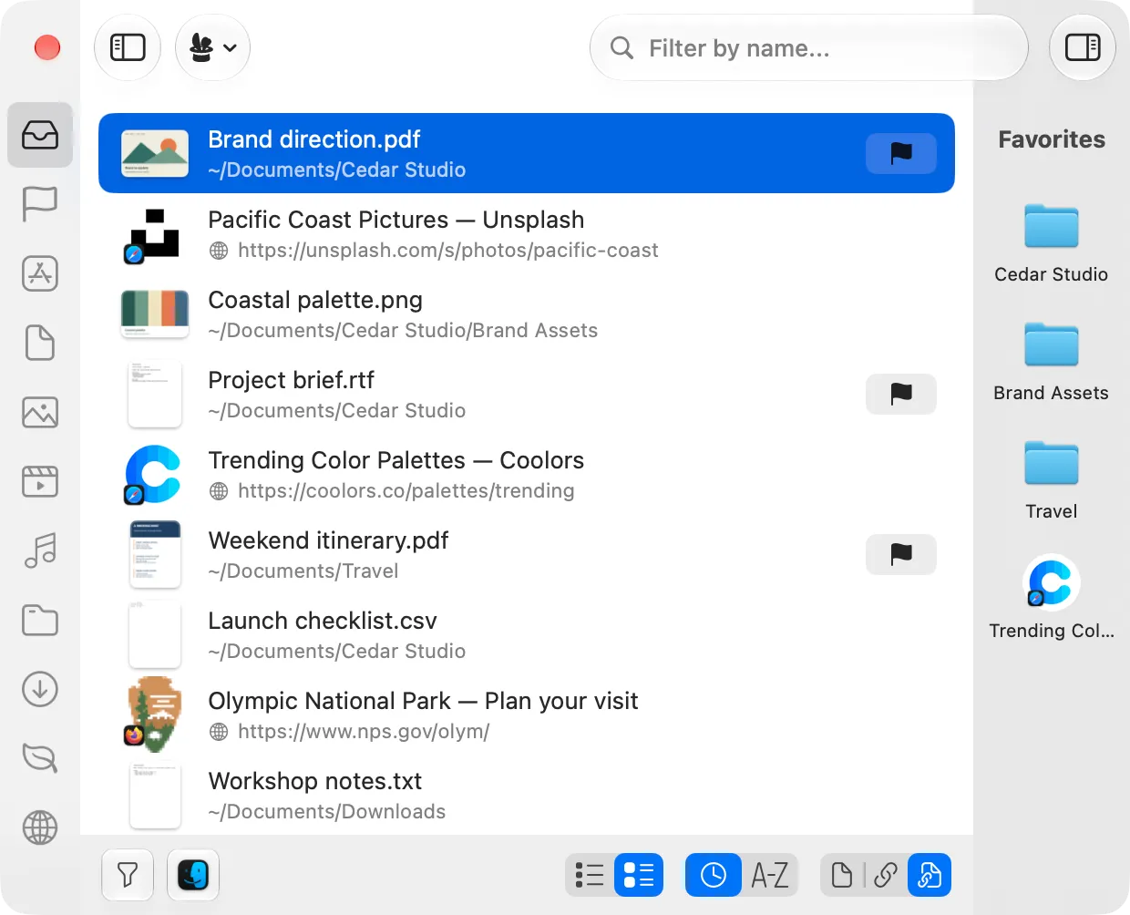1130x915 pixels.
Task: Select the inbox tray sidebar icon
Action: (40, 135)
